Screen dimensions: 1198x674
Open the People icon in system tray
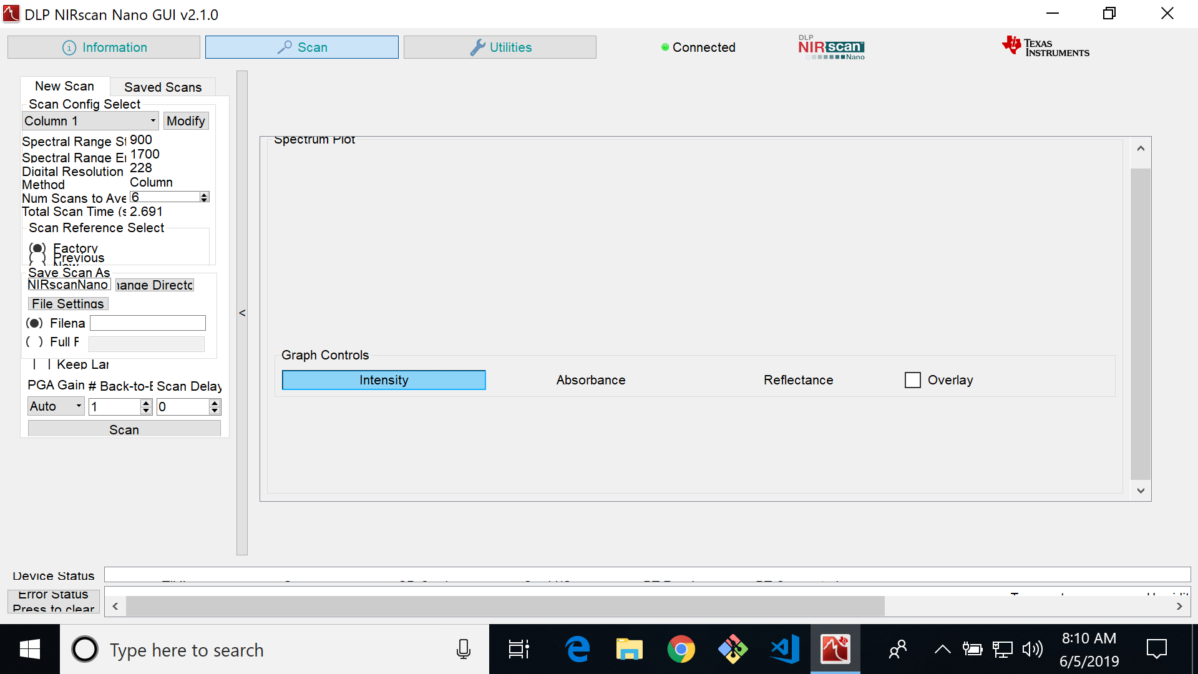897,650
